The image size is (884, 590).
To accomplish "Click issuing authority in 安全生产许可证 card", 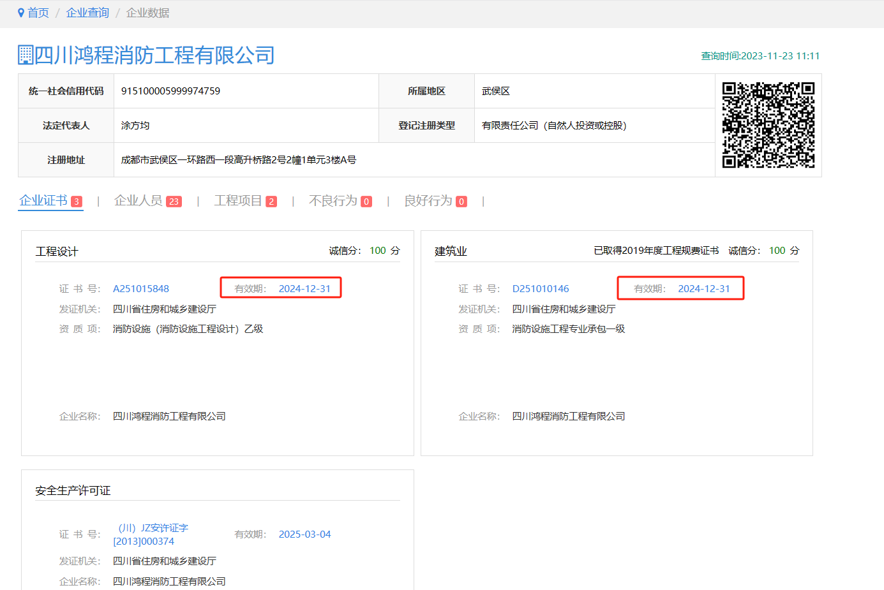I will tap(165, 561).
